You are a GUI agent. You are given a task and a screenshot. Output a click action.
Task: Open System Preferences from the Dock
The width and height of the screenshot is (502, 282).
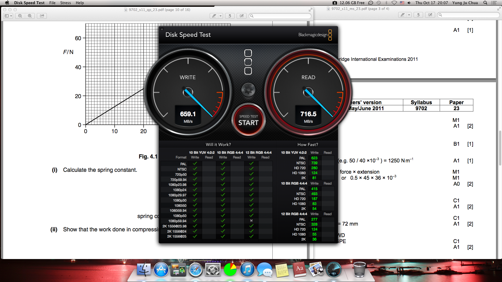point(213,269)
